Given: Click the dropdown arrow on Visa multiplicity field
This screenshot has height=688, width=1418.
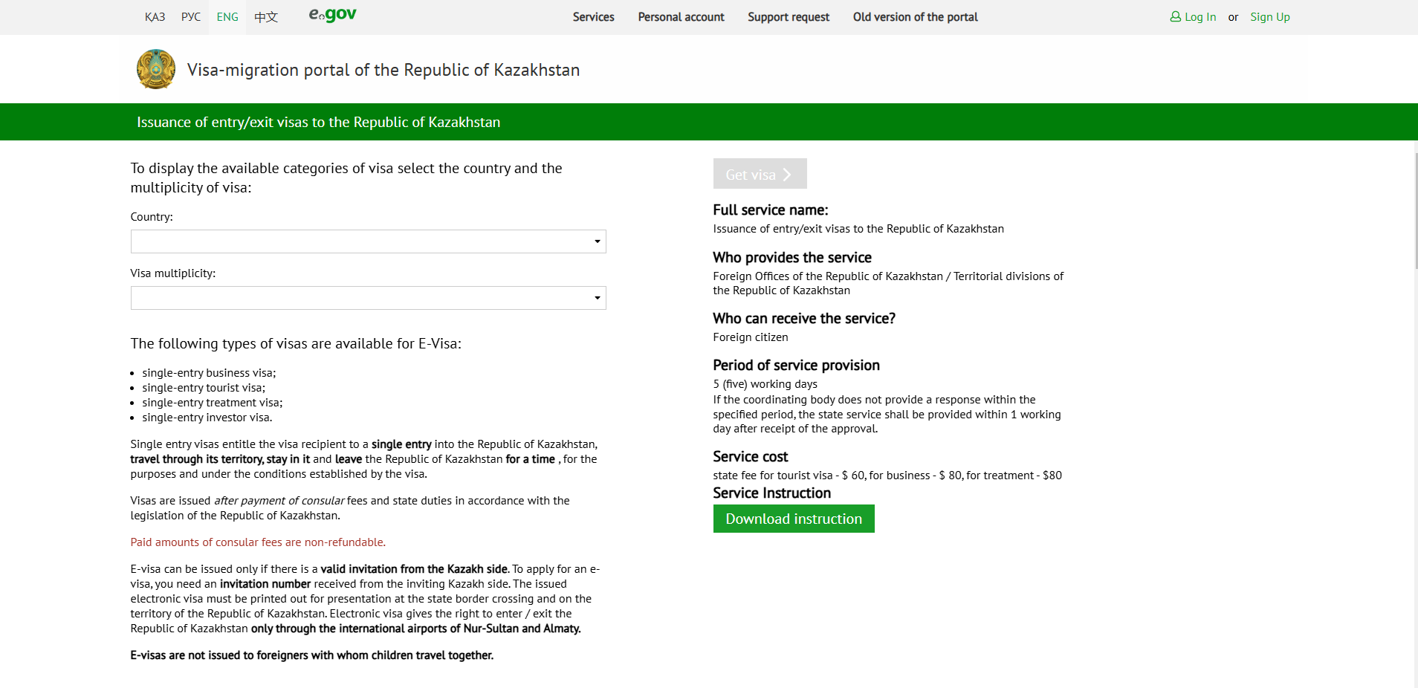Looking at the screenshot, I should pos(596,298).
